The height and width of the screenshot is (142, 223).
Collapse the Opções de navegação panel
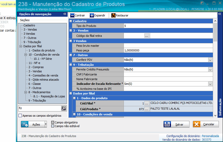(x=65, y=14)
